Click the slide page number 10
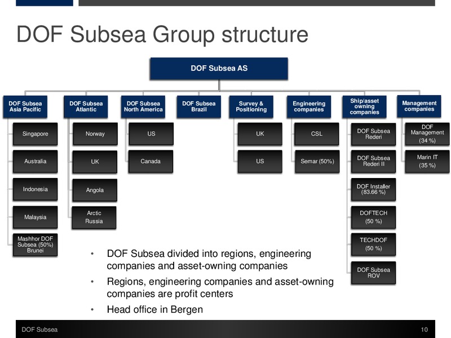This screenshot has width=451, height=338. (x=425, y=330)
